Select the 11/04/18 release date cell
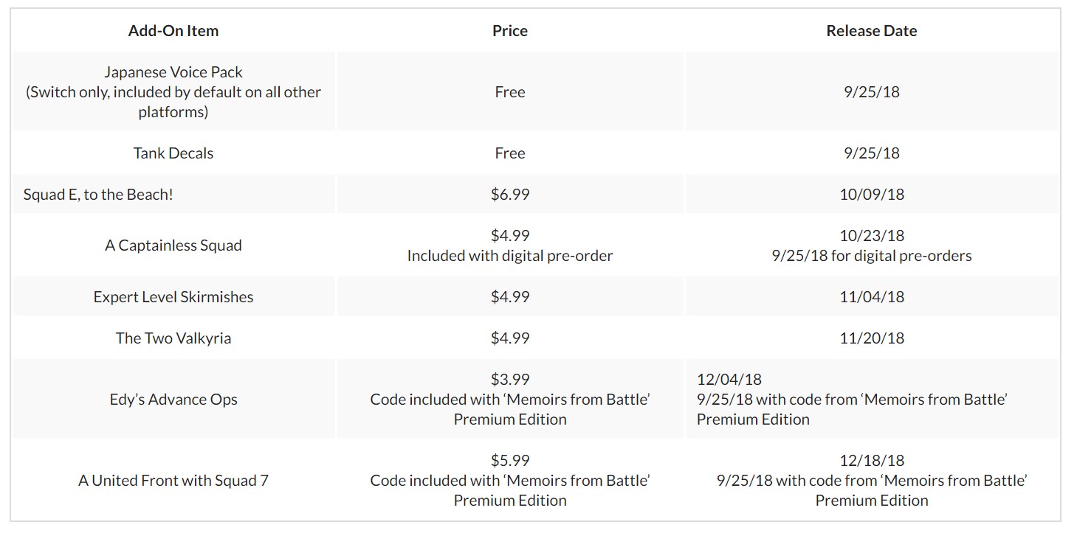This screenshot has width=1077, height=533. pyautogui.click(x=872, y=297)
